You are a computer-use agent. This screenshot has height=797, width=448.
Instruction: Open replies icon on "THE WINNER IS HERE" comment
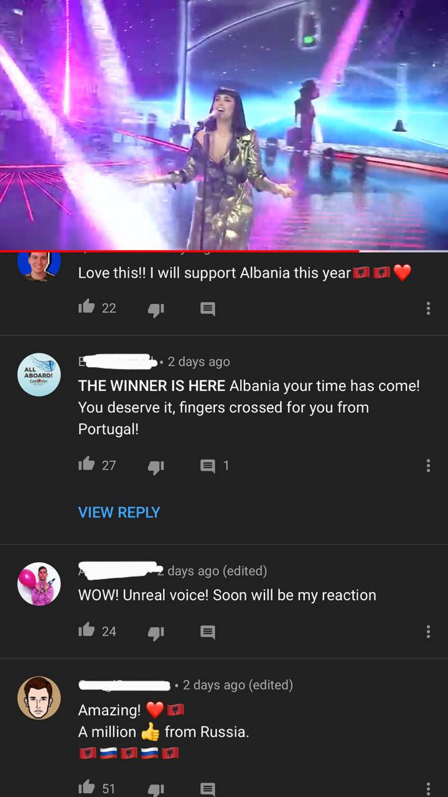click(x=208, y=465)
